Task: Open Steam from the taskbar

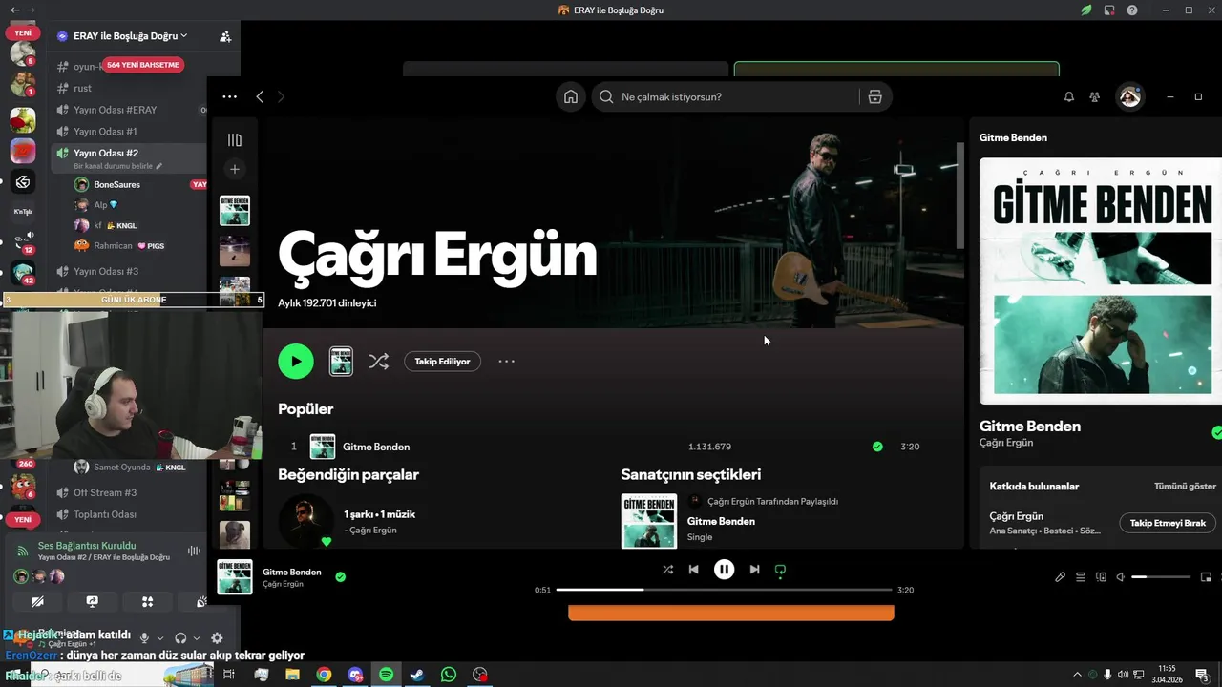Action: pos(417,675)
